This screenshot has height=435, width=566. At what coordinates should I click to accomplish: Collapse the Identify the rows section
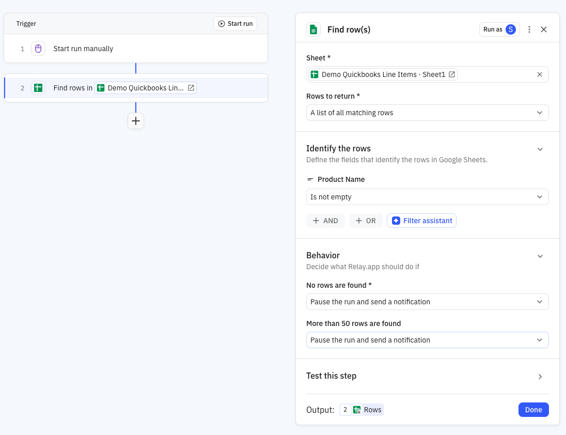[x=540, y=149]
